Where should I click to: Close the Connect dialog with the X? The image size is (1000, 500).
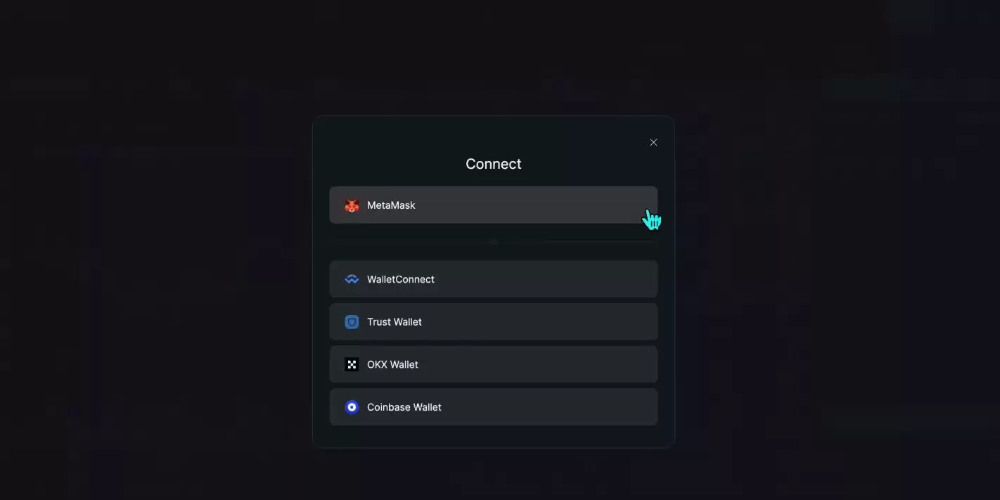(x=653, y=142)
